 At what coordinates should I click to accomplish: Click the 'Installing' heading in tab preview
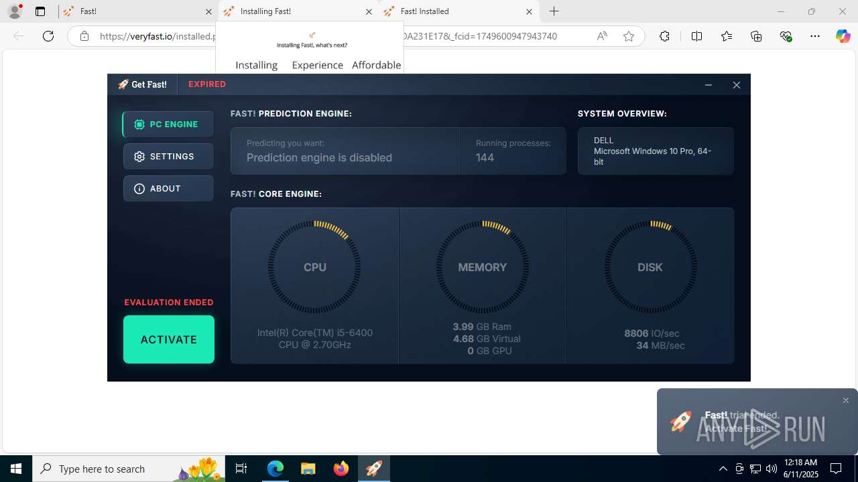pos(257,65)
